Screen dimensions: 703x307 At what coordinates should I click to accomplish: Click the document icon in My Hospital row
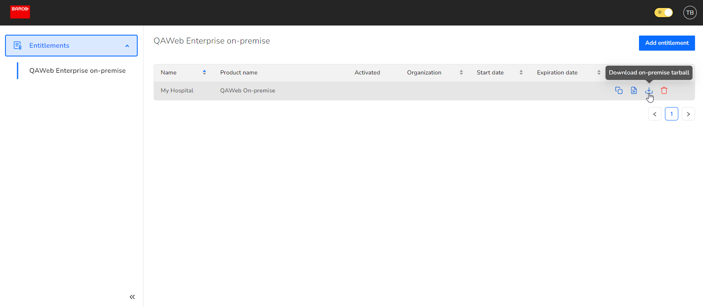pos(634,90)
